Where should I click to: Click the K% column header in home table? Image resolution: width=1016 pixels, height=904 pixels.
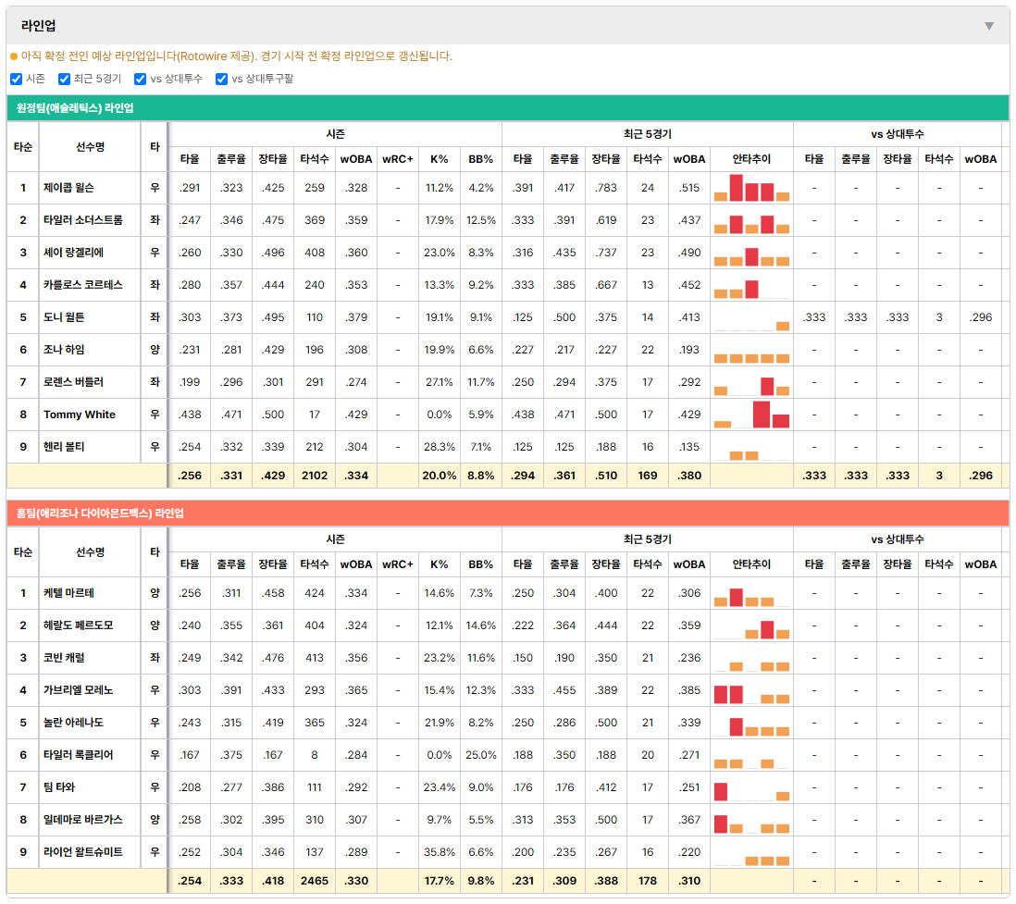[440, 564]
